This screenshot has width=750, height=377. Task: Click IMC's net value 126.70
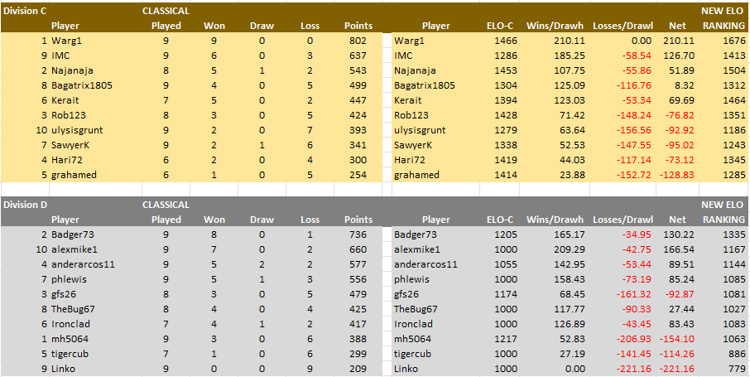[677, 56]
